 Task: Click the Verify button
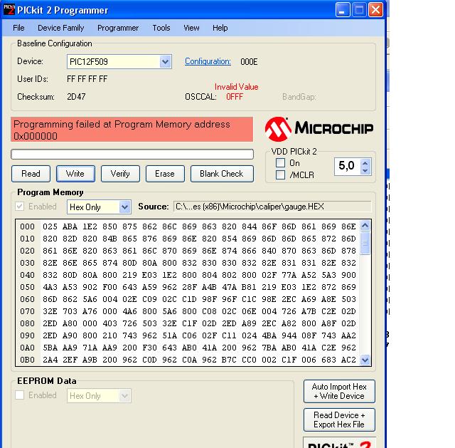[120, 174]
